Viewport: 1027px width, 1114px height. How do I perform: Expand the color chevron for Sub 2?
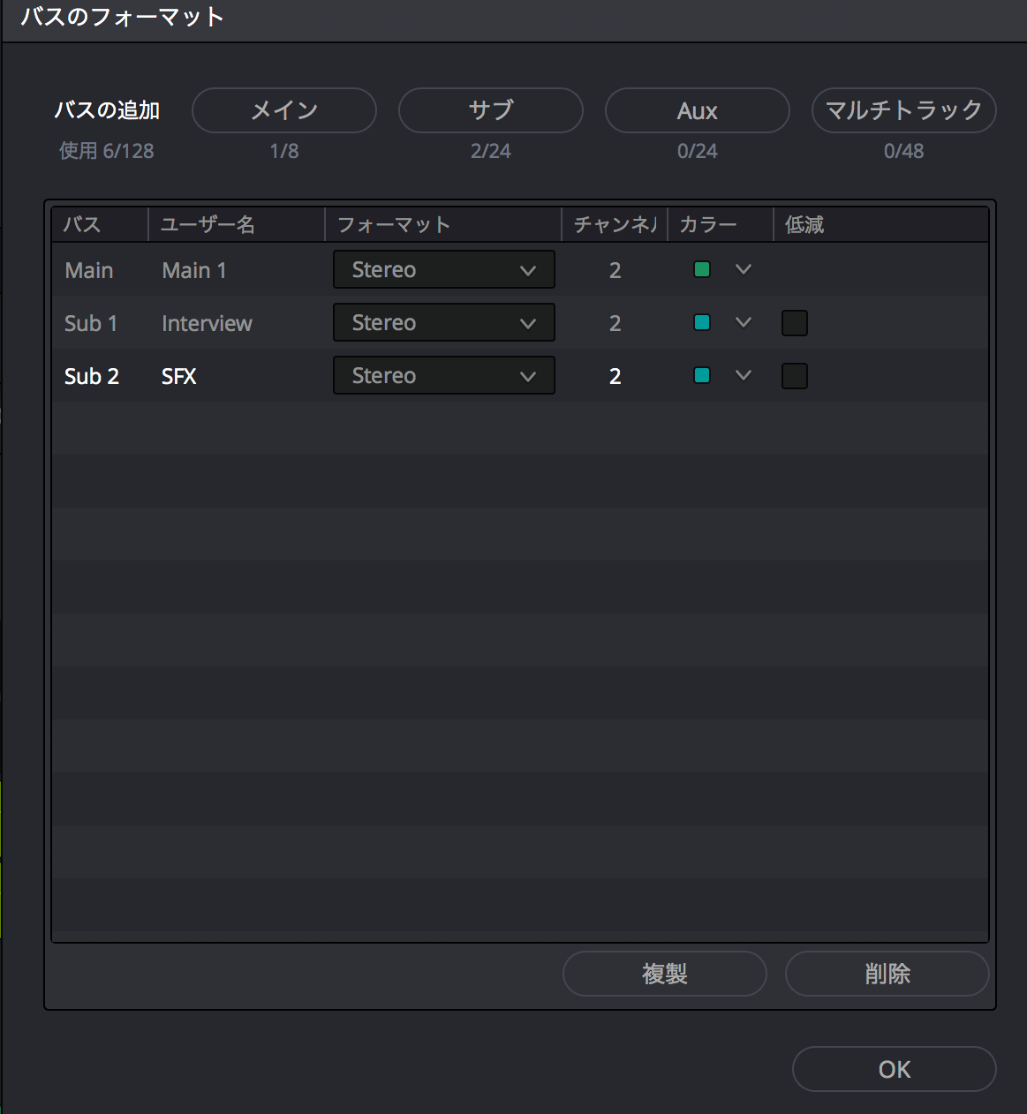(x=744, y=376)
